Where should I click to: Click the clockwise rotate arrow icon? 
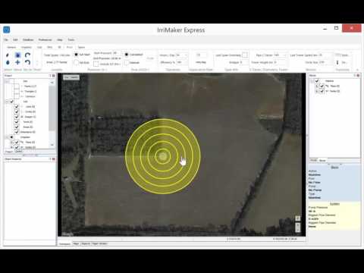27,55
